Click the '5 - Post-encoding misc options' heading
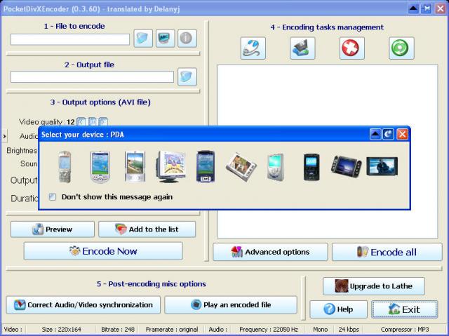The image size is (449, 336). coord(152,284)
